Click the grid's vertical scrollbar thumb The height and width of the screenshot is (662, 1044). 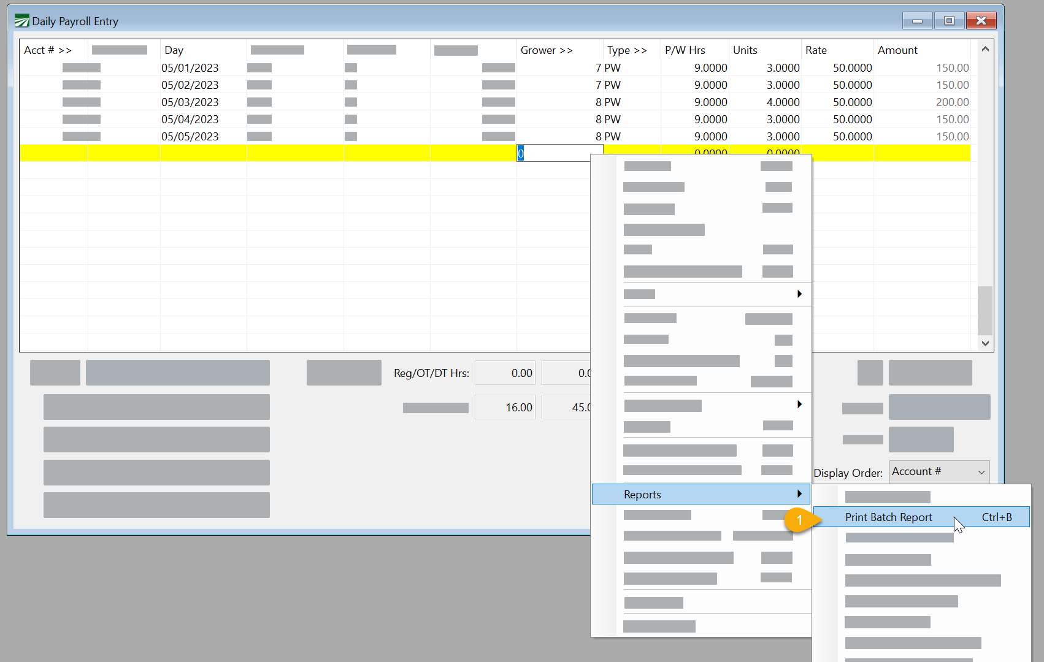[x=985, y=310]
